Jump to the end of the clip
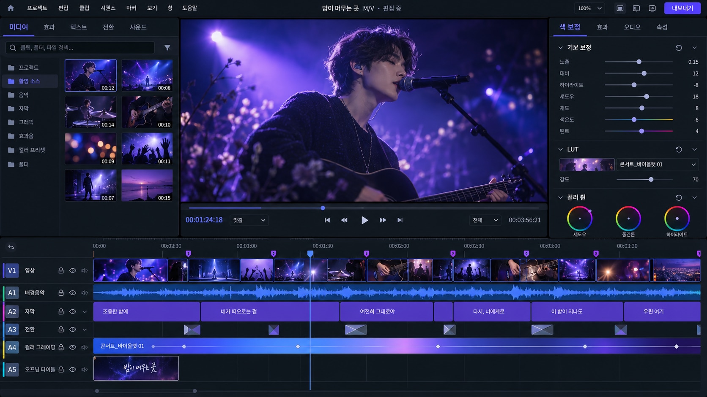Image resolution: width=707 pixels, height=397 pixels. (400, 220)
